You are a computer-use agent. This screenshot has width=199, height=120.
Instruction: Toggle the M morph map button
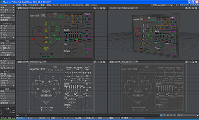pos(168,115)
